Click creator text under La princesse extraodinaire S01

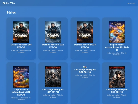[x=117, y=54]
